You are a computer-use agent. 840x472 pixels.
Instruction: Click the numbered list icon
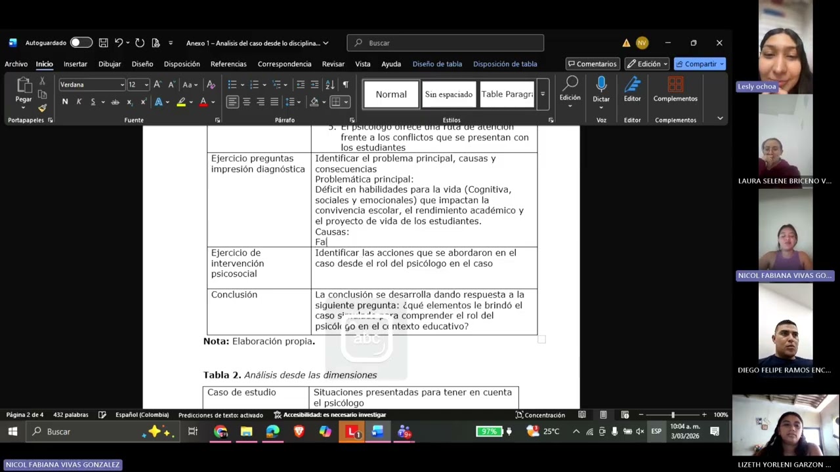click(x=255, y=85)
